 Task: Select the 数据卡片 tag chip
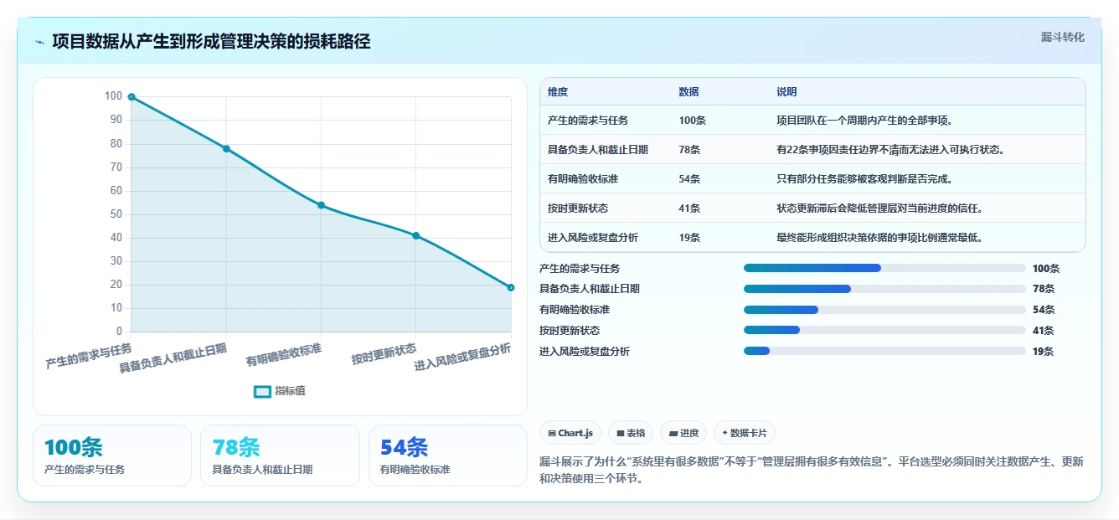[744, 433]
